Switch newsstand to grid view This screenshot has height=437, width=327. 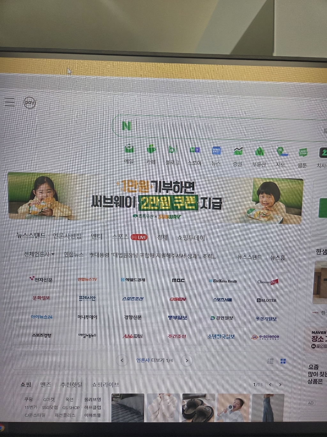pos(283,361)
